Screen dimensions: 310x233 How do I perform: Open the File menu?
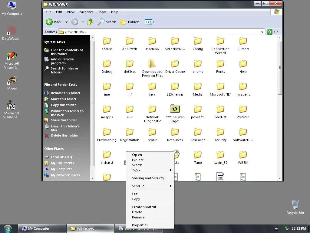48,12
